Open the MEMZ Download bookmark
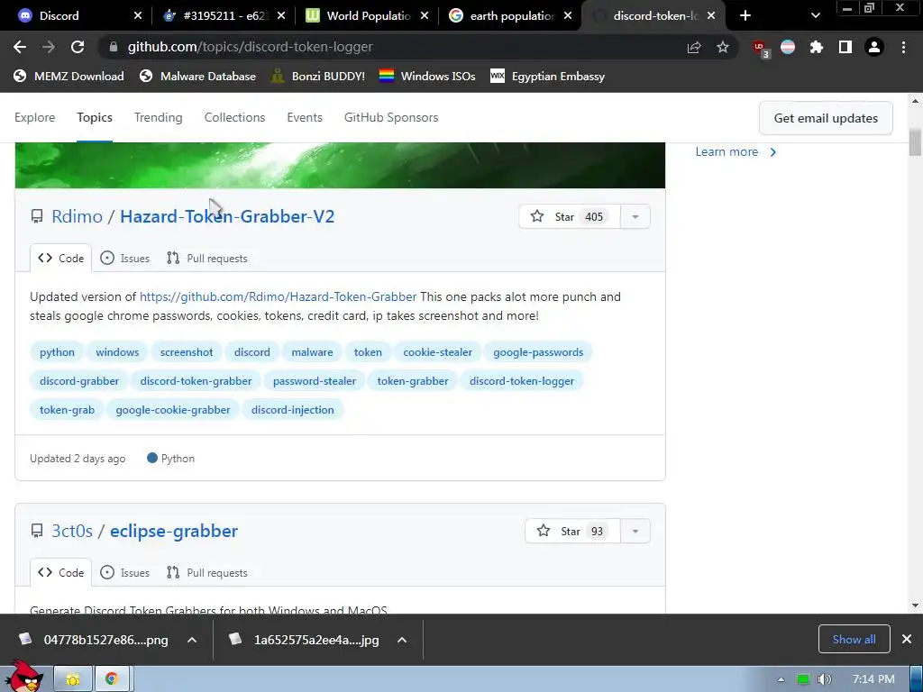This screenshot has height=692, width=923. pos(69,77)
